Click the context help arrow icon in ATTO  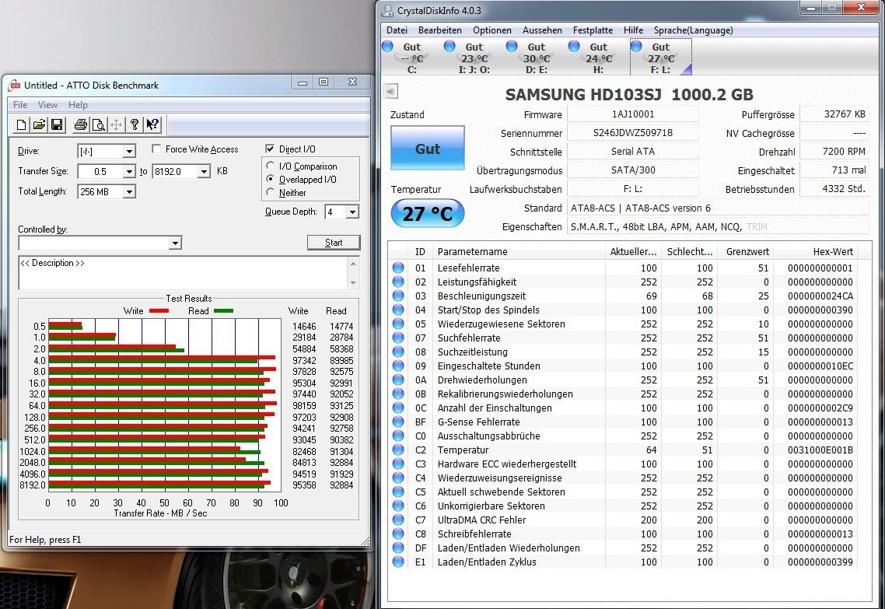[x=152, y=124]
